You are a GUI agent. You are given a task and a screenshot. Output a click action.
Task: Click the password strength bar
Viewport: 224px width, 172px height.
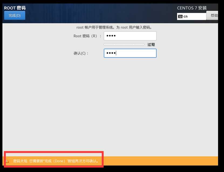pos(124,45)
